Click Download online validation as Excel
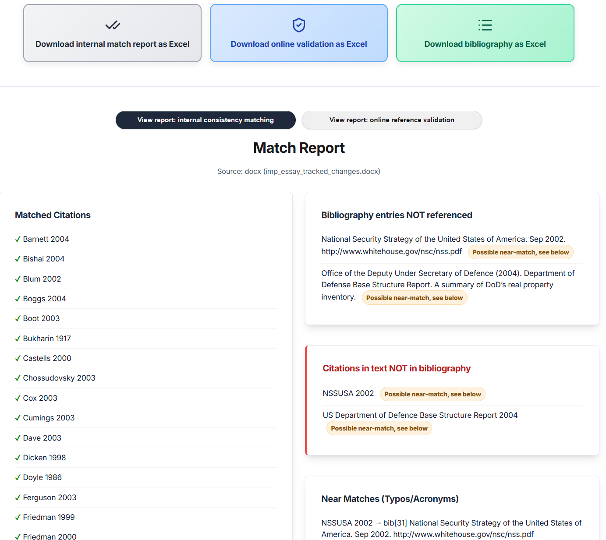Viewport: 606px width, 540px height. click(x=298, y=44)
